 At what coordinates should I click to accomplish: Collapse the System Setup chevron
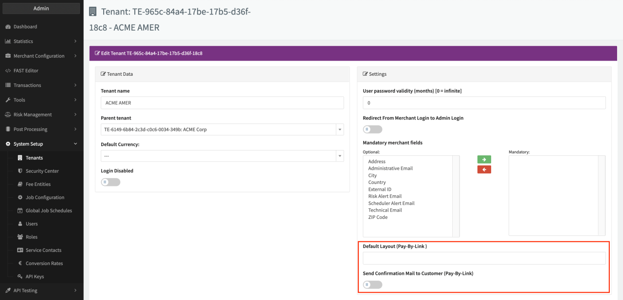coord(75,144)
